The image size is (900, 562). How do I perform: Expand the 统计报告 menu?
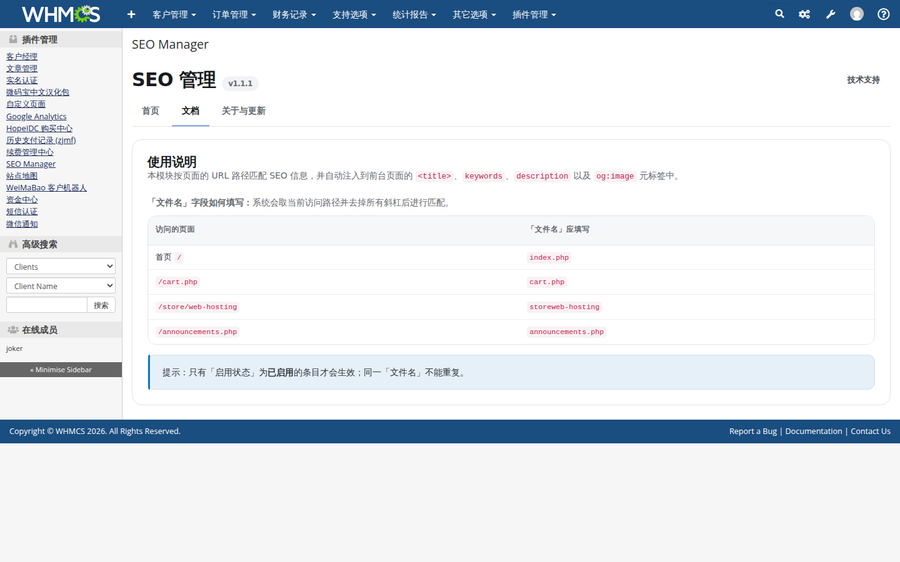[x=414, y=14]
